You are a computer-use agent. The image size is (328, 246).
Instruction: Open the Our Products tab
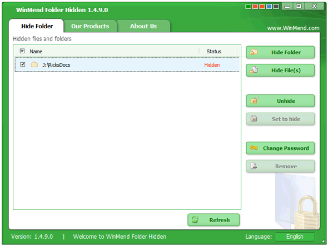(90, 26)
